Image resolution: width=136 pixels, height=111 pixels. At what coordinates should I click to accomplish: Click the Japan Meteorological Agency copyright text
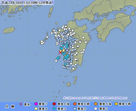[95, 98]
